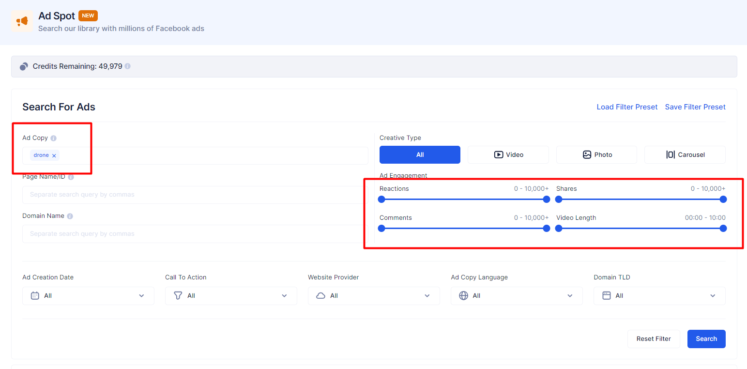Click the info icon beside Domain Name
The height and width of the screenshot is (369, 747).
[x=70, y=216]
